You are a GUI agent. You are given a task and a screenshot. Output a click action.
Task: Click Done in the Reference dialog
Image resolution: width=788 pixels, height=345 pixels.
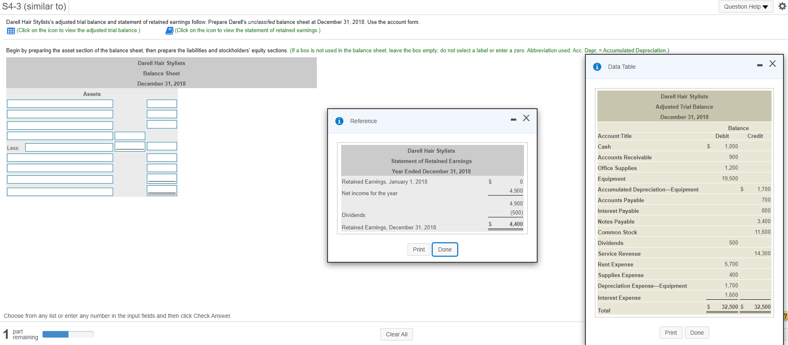445,249
